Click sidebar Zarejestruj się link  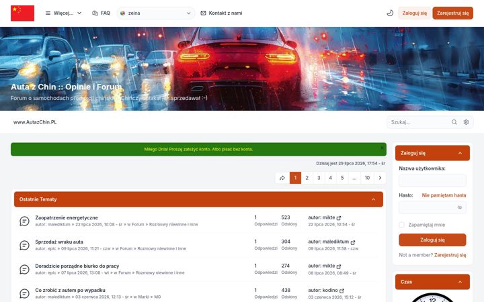tap(450, 255)
